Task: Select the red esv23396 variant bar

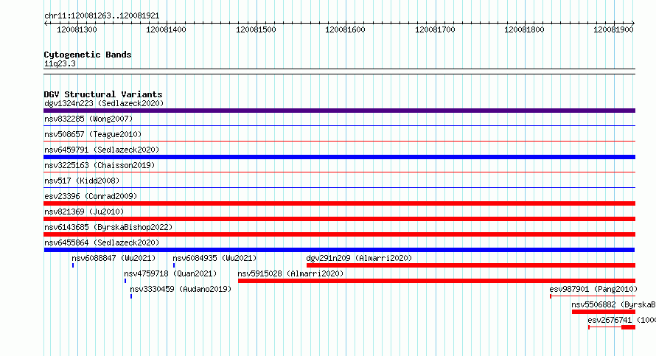Action: [339, 203]
